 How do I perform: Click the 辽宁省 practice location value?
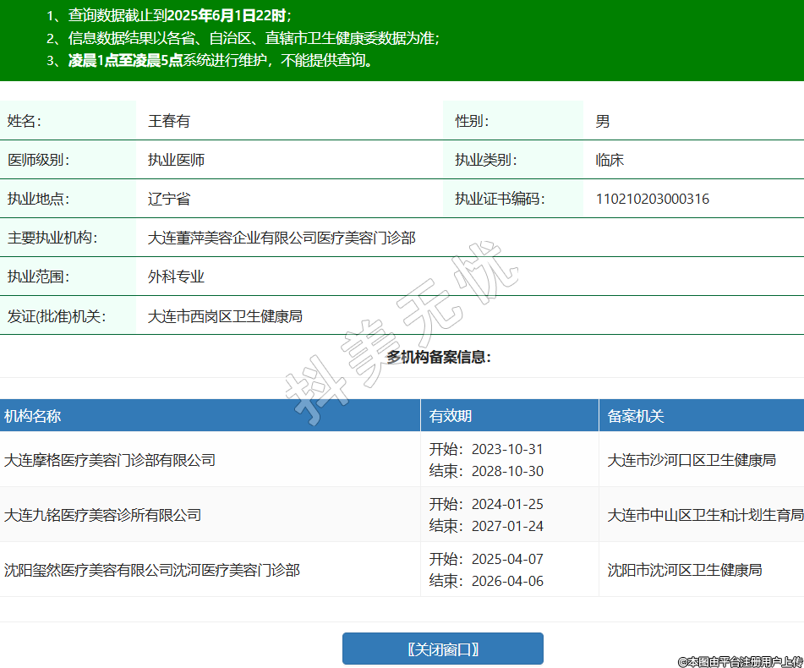(169, 200)
